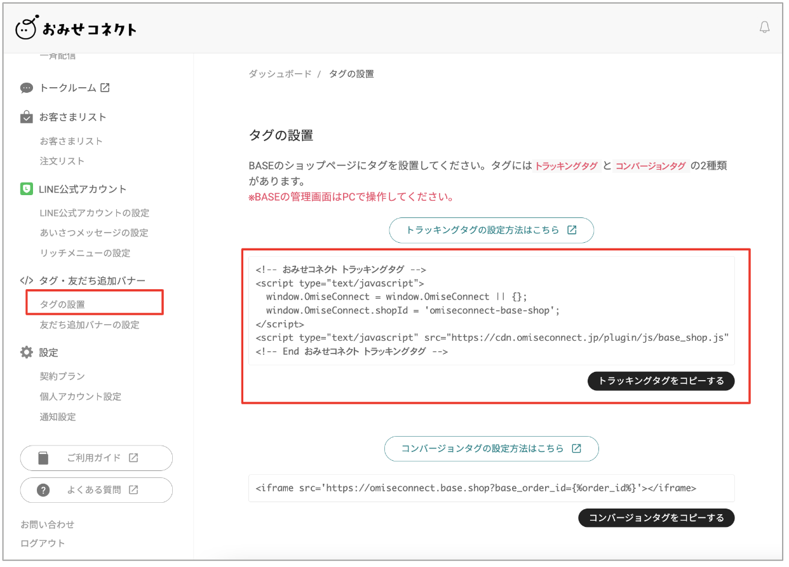The width and height of the screenshot is (789, 567).
Task: Click the おみせコネクト logo
Action: pos(76,29)
